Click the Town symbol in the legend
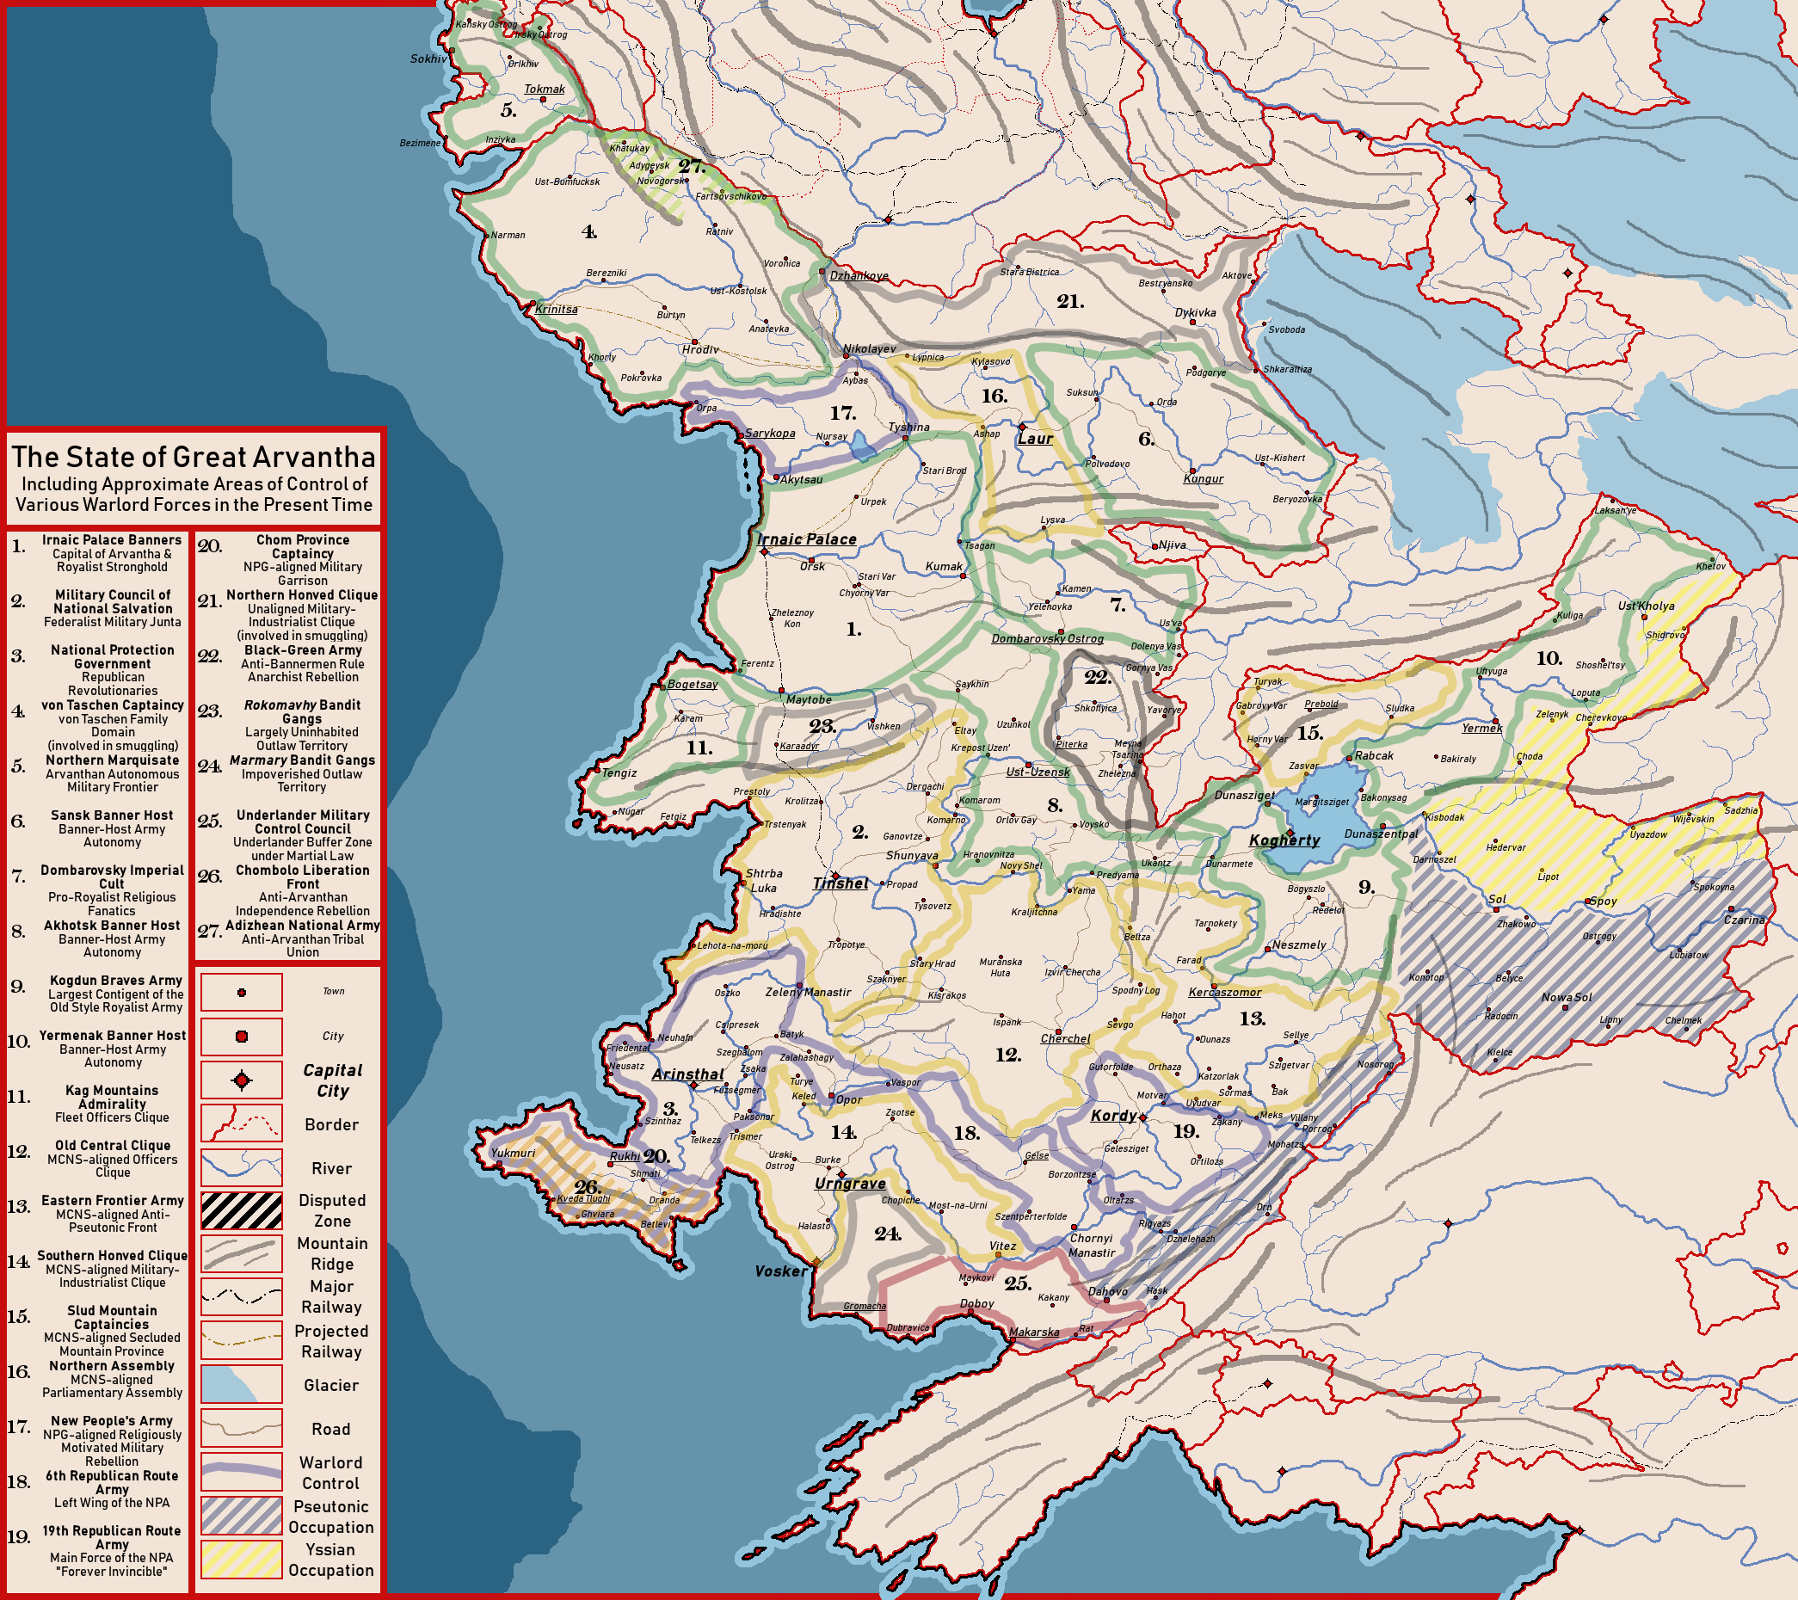This screenshot has width=1798, height=1600. click(x=242, y=992)
